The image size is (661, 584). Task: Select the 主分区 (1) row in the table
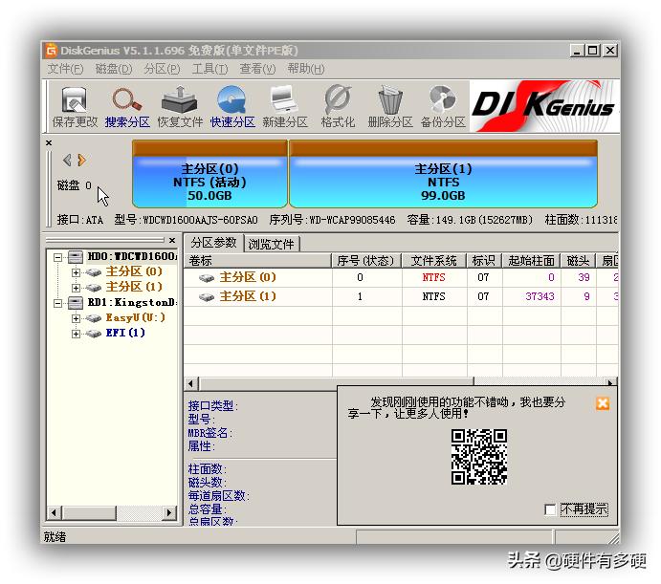tap(248, 297)
